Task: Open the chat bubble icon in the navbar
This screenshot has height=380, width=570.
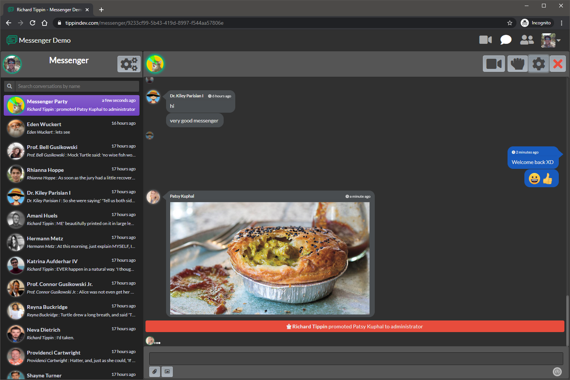Action: pyautogui.click(x=506, y=40)
